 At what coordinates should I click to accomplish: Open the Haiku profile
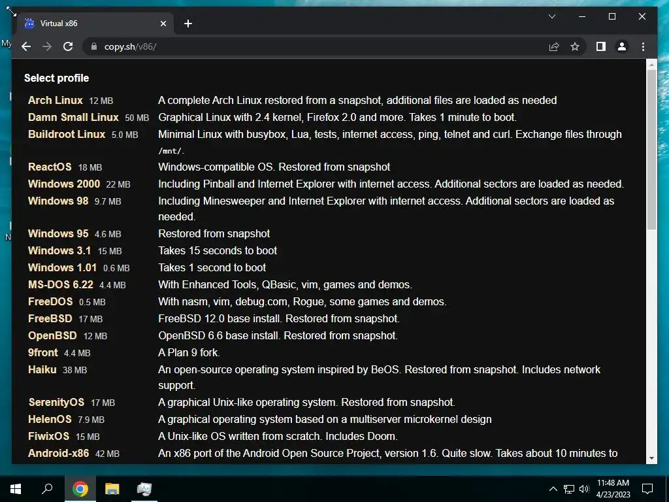click(42, 370)
